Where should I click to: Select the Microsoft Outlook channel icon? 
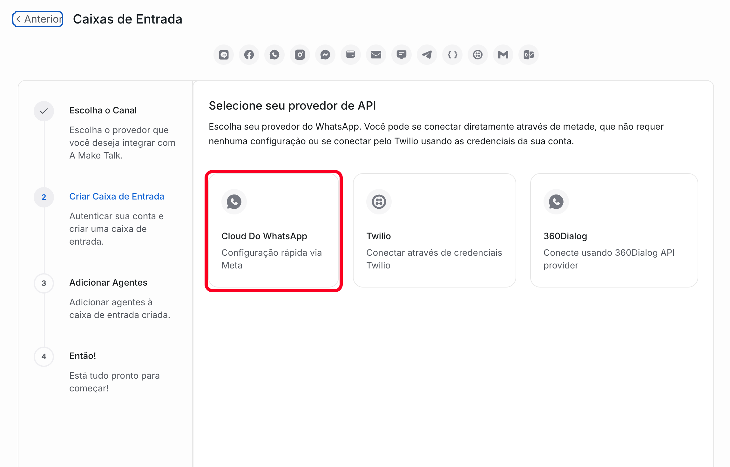(x=529, y=54)
